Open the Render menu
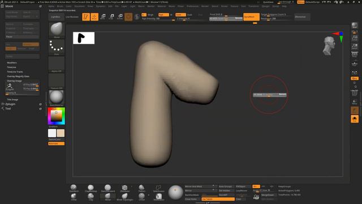Image resolution: width=362 pixels, height=204 pixels. (205, 6)
